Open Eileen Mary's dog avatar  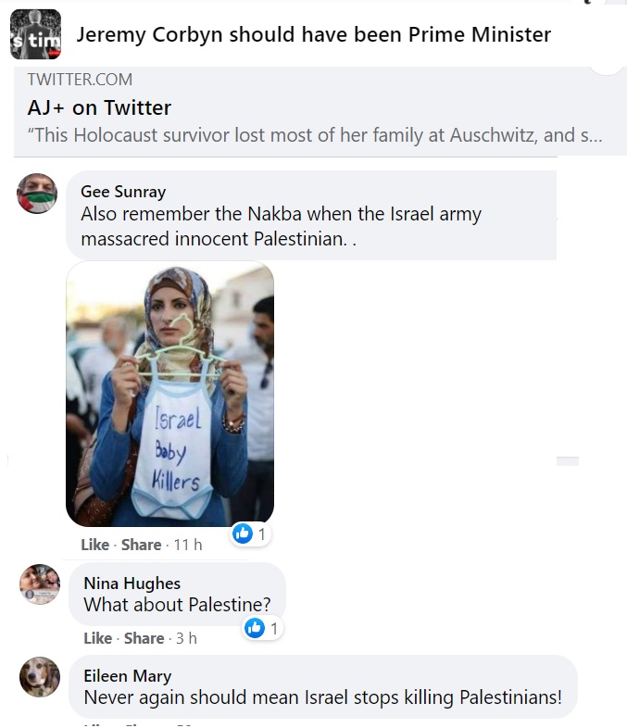[x=40, y=677]
